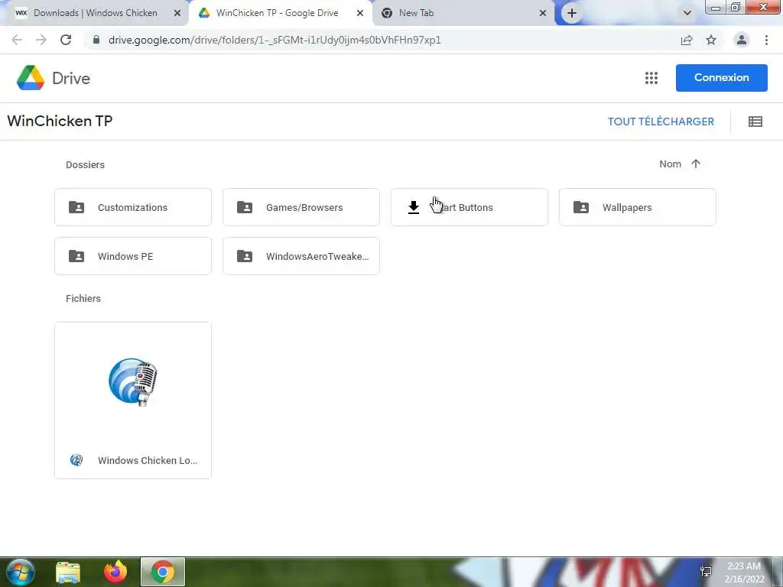This screenshot has width=783, height=587.
Task: Click TOUT TÉLÉCHARGER to download everything
Action: [x=661, y=122]
